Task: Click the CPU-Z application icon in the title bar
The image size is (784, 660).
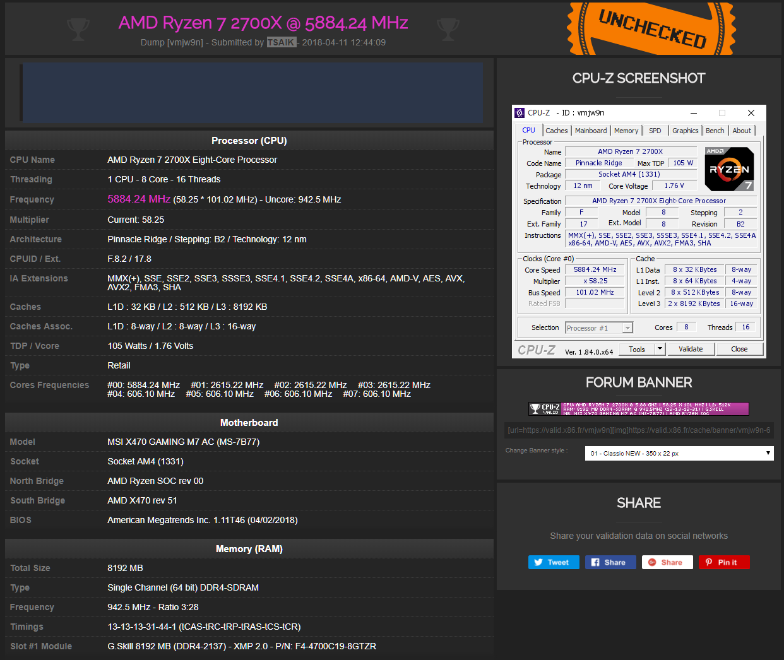Action: click(520, 112)
